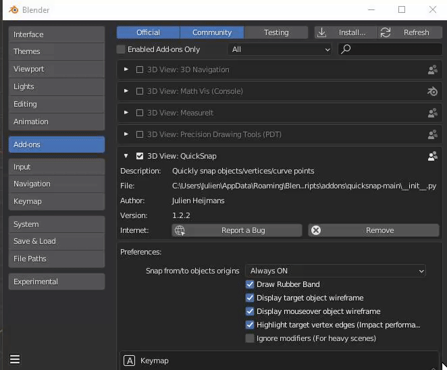
Task: Click the community icon on 3D Navigation row
Action: tap(432, 70)
